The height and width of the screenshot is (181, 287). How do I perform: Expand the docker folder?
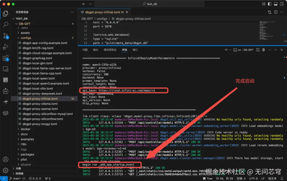26,129
